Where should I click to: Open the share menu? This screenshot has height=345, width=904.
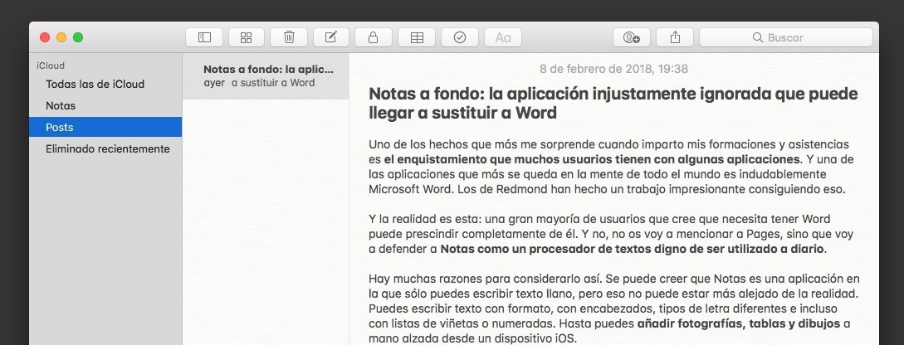[x=674, y=37]
